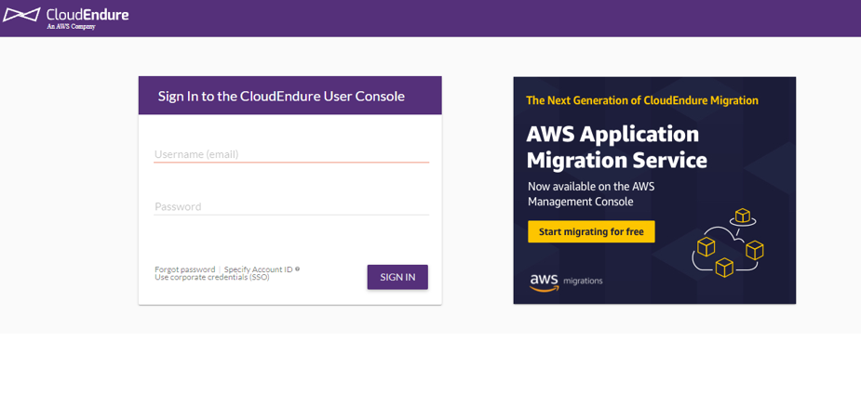This screenshot has width=861, height=393.
Task: Click the help icon beside Specify Account ID
Action: point(298,269)
